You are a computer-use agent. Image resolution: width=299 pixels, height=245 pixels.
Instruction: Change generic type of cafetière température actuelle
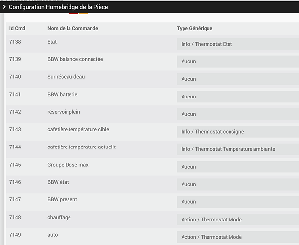pos(237,149)
